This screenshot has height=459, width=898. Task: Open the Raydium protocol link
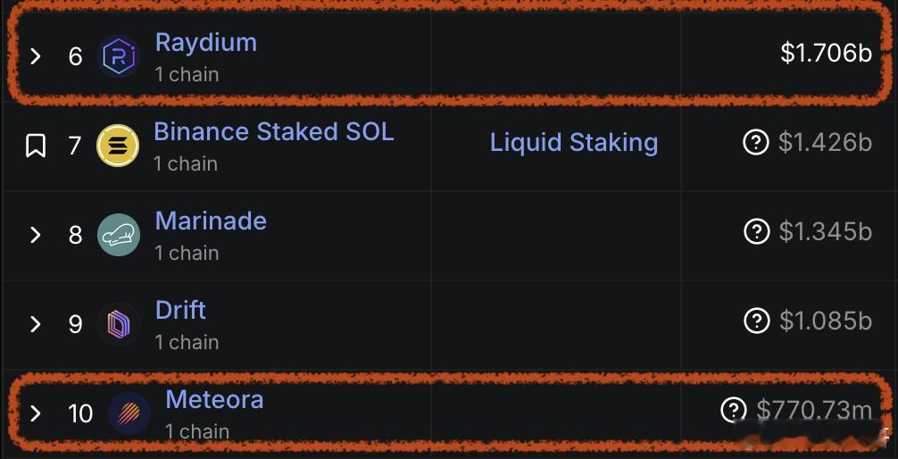(205, 42)
